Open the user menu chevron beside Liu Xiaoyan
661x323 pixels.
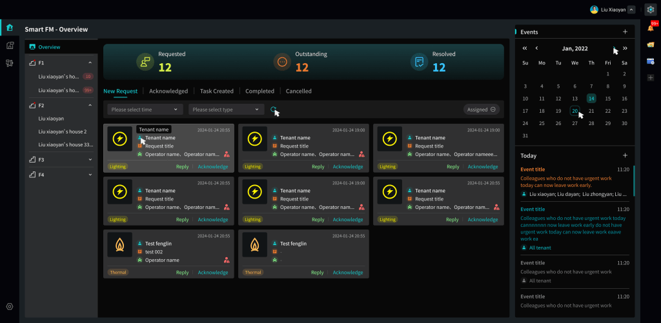(x=631, y=10)
